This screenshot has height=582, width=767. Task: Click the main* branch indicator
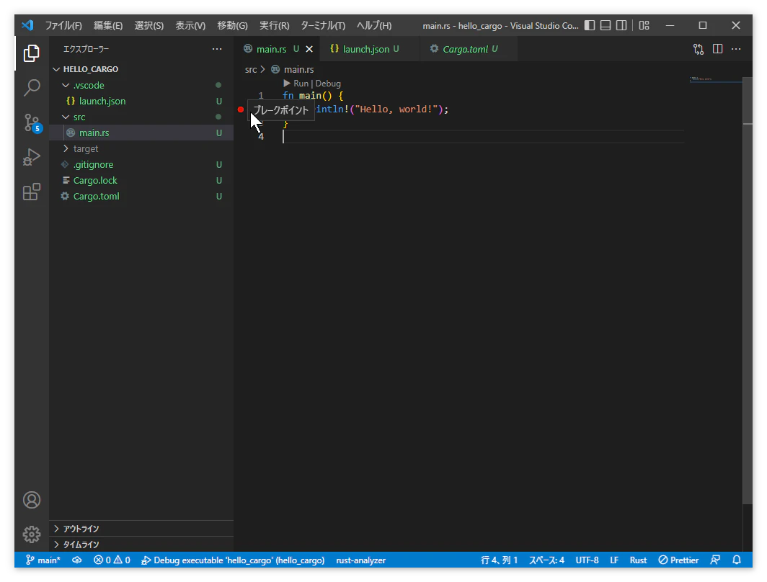pyautogui.click(x=43, y=560)
